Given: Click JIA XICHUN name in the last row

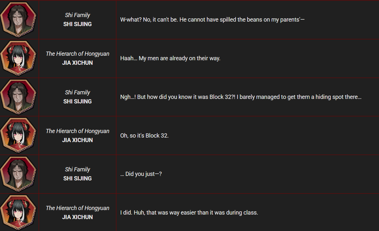Looking at the screenshot, I should click(x=77, y=217).
